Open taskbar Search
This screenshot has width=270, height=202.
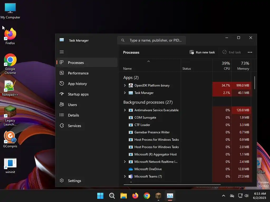112,196
